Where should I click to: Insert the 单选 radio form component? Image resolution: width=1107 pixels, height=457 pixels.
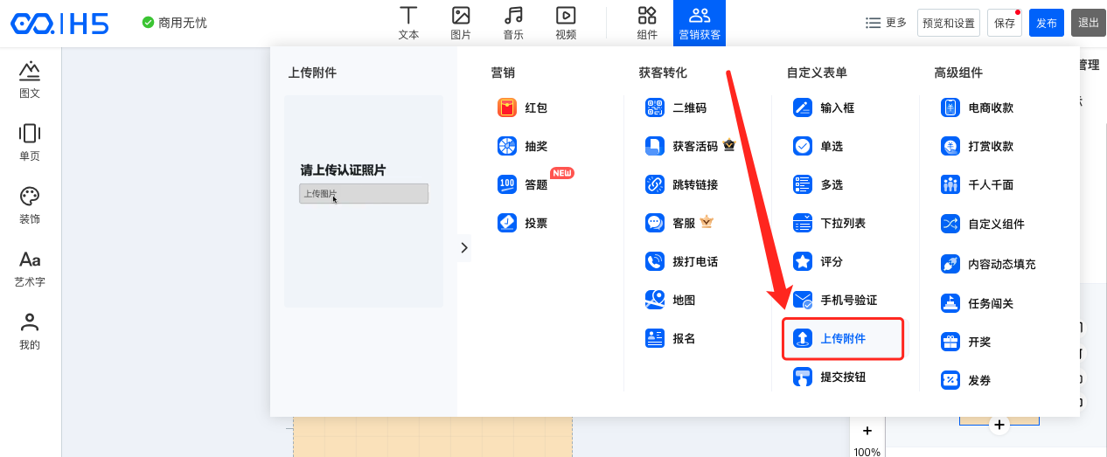(x=818, y=146)
